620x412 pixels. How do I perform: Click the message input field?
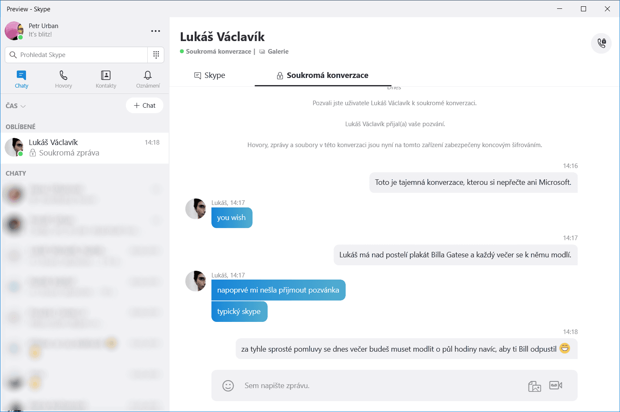(x=336, y=385)
